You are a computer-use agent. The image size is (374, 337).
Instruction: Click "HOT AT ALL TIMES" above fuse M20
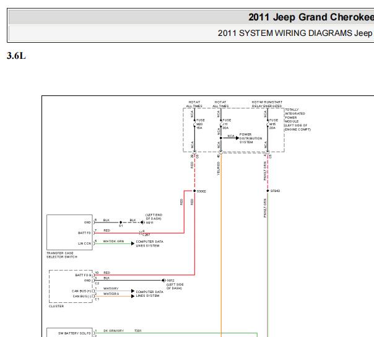(194, 104)
